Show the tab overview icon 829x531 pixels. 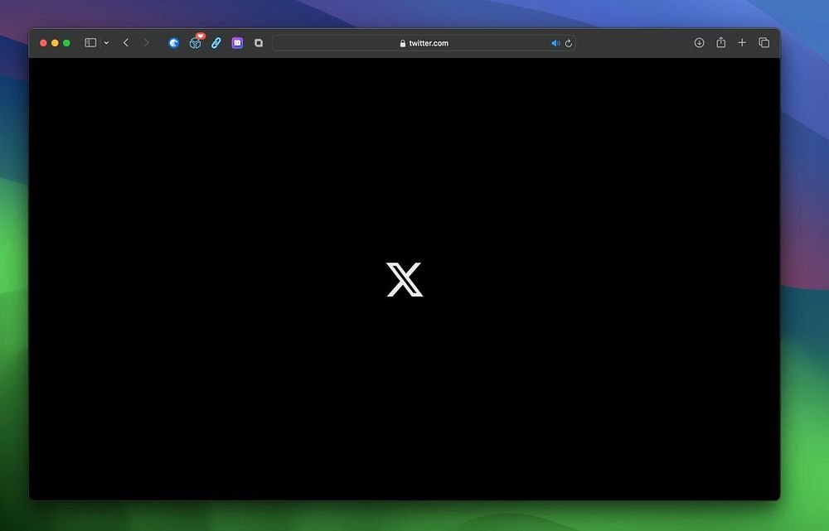(x=764, y=43)
